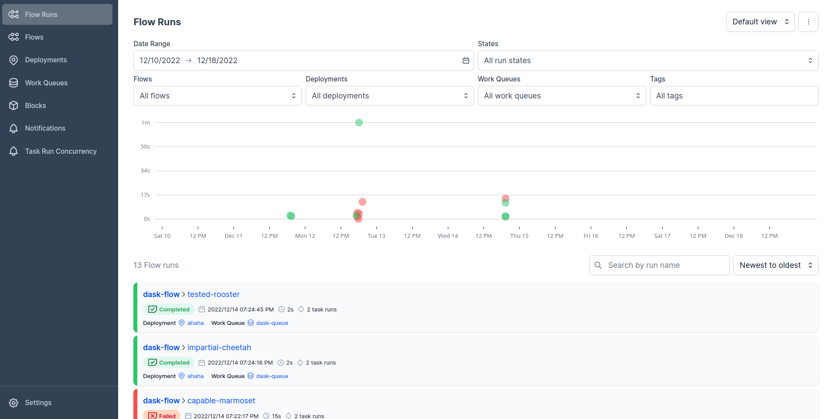Click the Notifications bell icon
The height and width of the screenshot is (419, 831).
pos(14,128)
